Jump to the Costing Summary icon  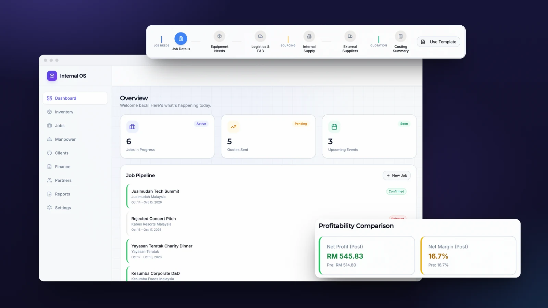401,36
